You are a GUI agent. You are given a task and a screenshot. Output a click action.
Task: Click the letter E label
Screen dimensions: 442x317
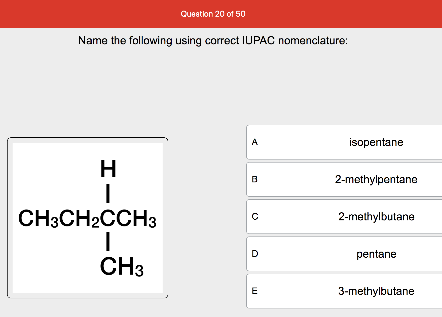click(x=255, y=291)
